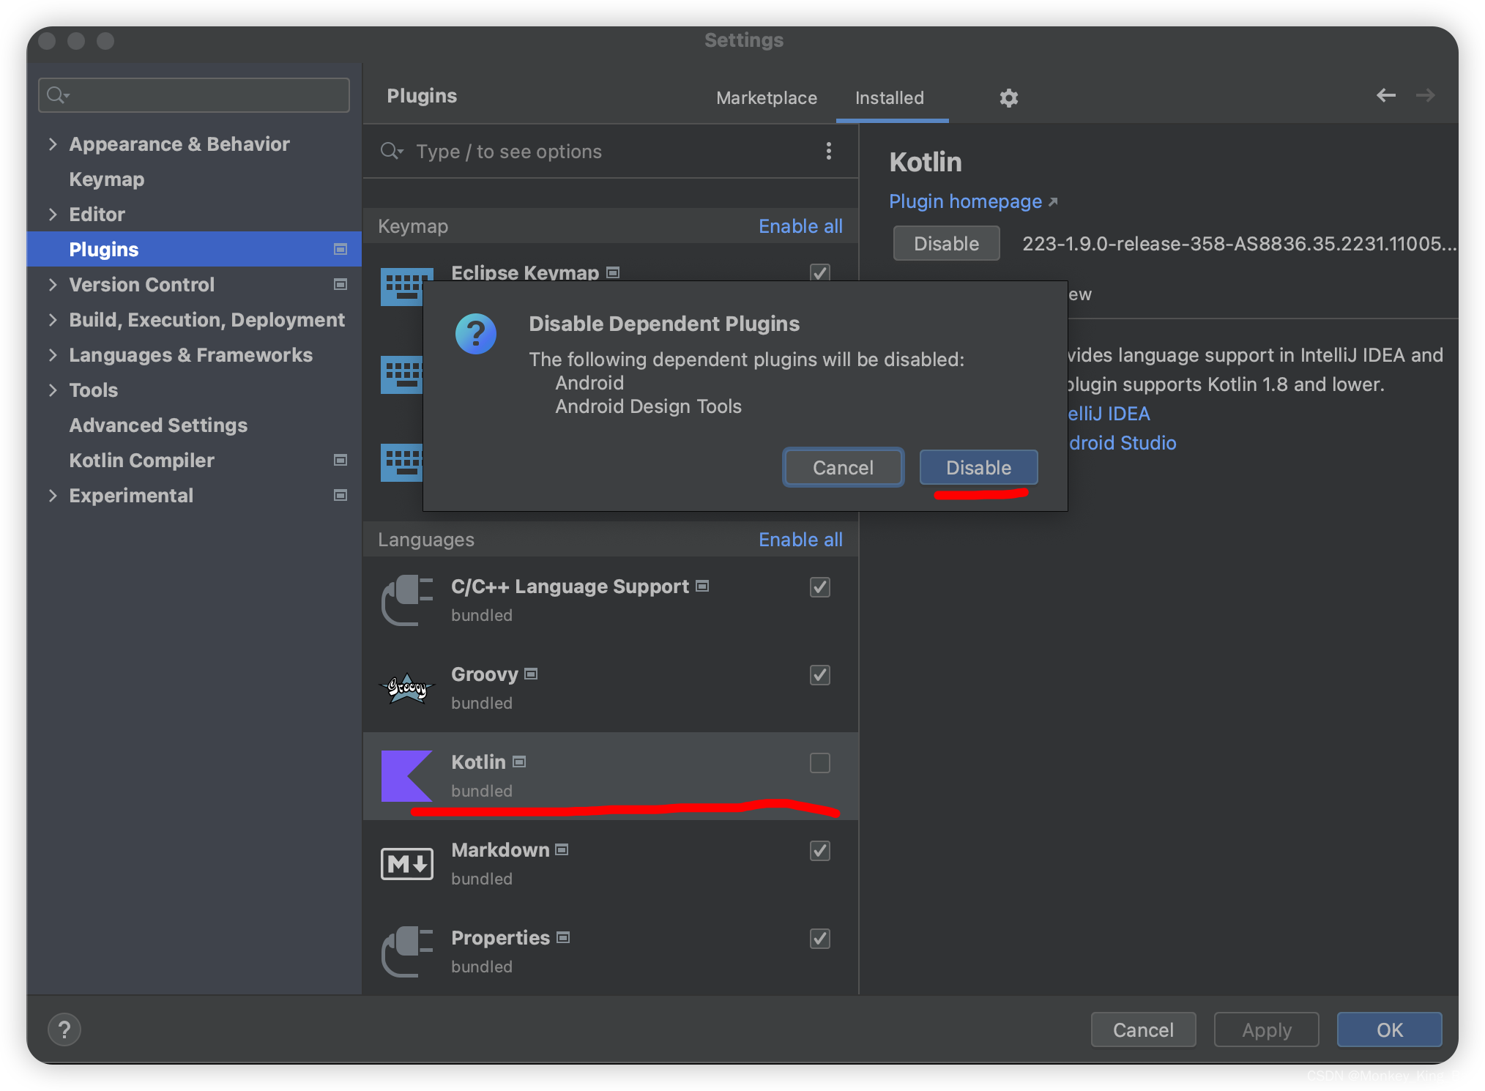Screen dimensions: 1485x1091
Task: Click the C/C++ Language Support icon
Action: point(407,598)
